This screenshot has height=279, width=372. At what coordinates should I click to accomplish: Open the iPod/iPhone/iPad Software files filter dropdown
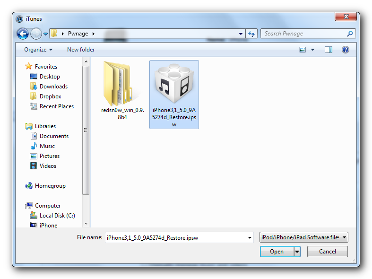[303, 237]
